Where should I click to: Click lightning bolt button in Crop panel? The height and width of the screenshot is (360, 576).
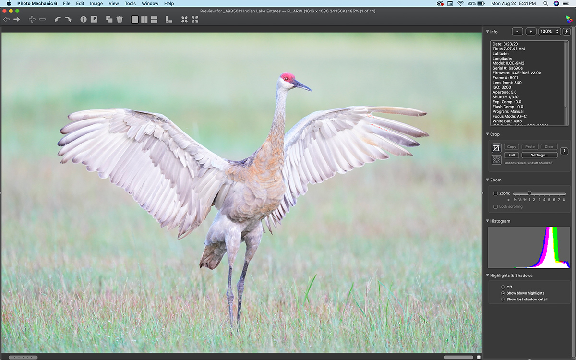point(564,151)
